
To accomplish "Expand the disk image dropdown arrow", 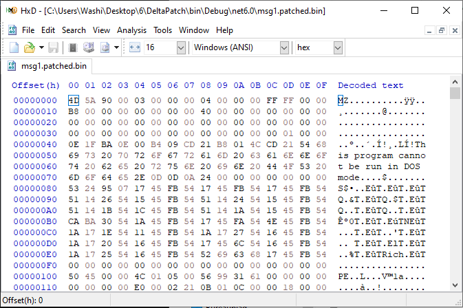I will 117,47.
